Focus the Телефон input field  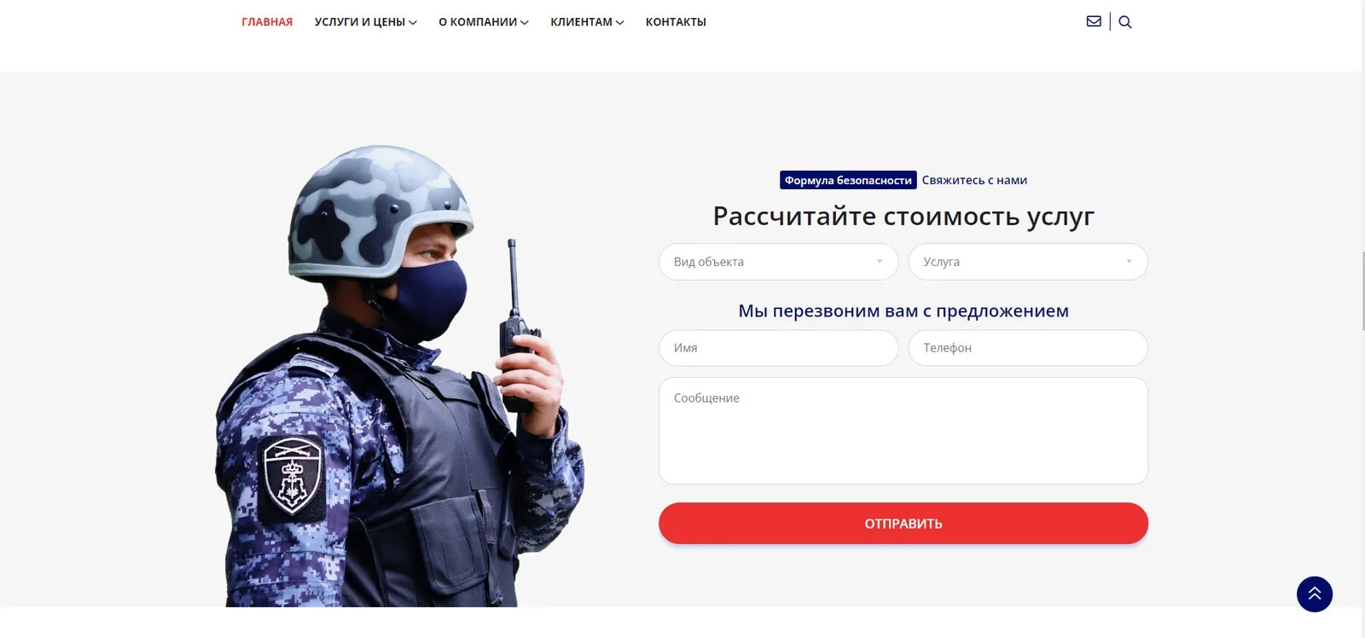pyautogui.click(x=1028, y=348)
